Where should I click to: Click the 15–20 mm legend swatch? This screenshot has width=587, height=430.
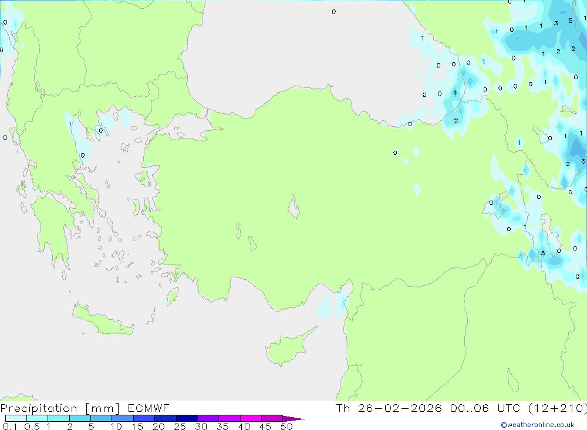(144, 418)
